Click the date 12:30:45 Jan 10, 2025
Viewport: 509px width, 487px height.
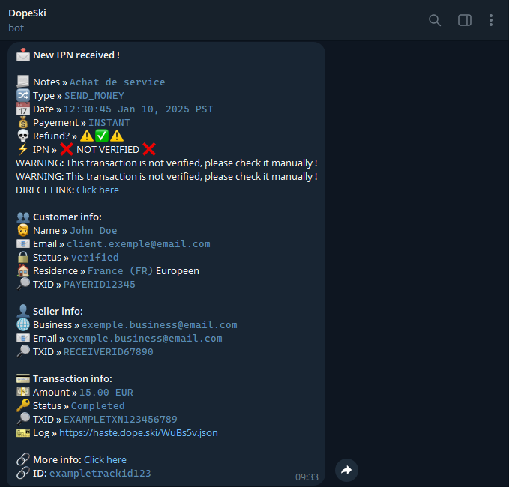pos(138,109)
